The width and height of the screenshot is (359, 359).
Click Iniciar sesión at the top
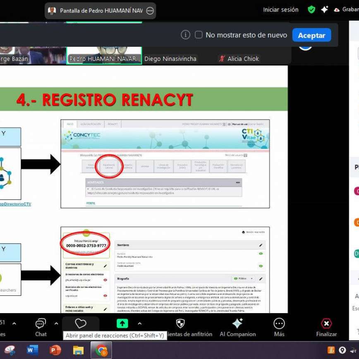coord(280,10)
